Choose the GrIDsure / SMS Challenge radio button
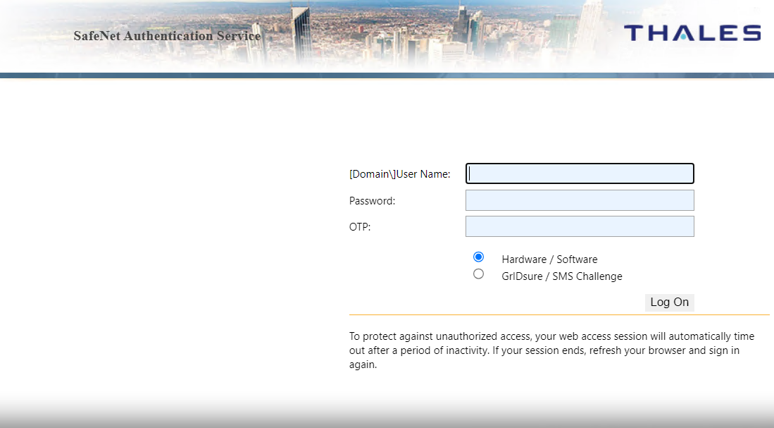This screenshot has width=774, height=428. pyautogui.click(x=479, y=274)
